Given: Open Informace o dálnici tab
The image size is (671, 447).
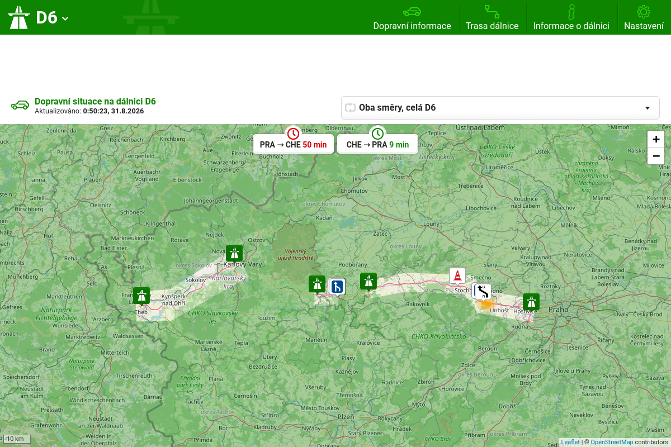Looking at the screenshot, I should pos(571,17).
